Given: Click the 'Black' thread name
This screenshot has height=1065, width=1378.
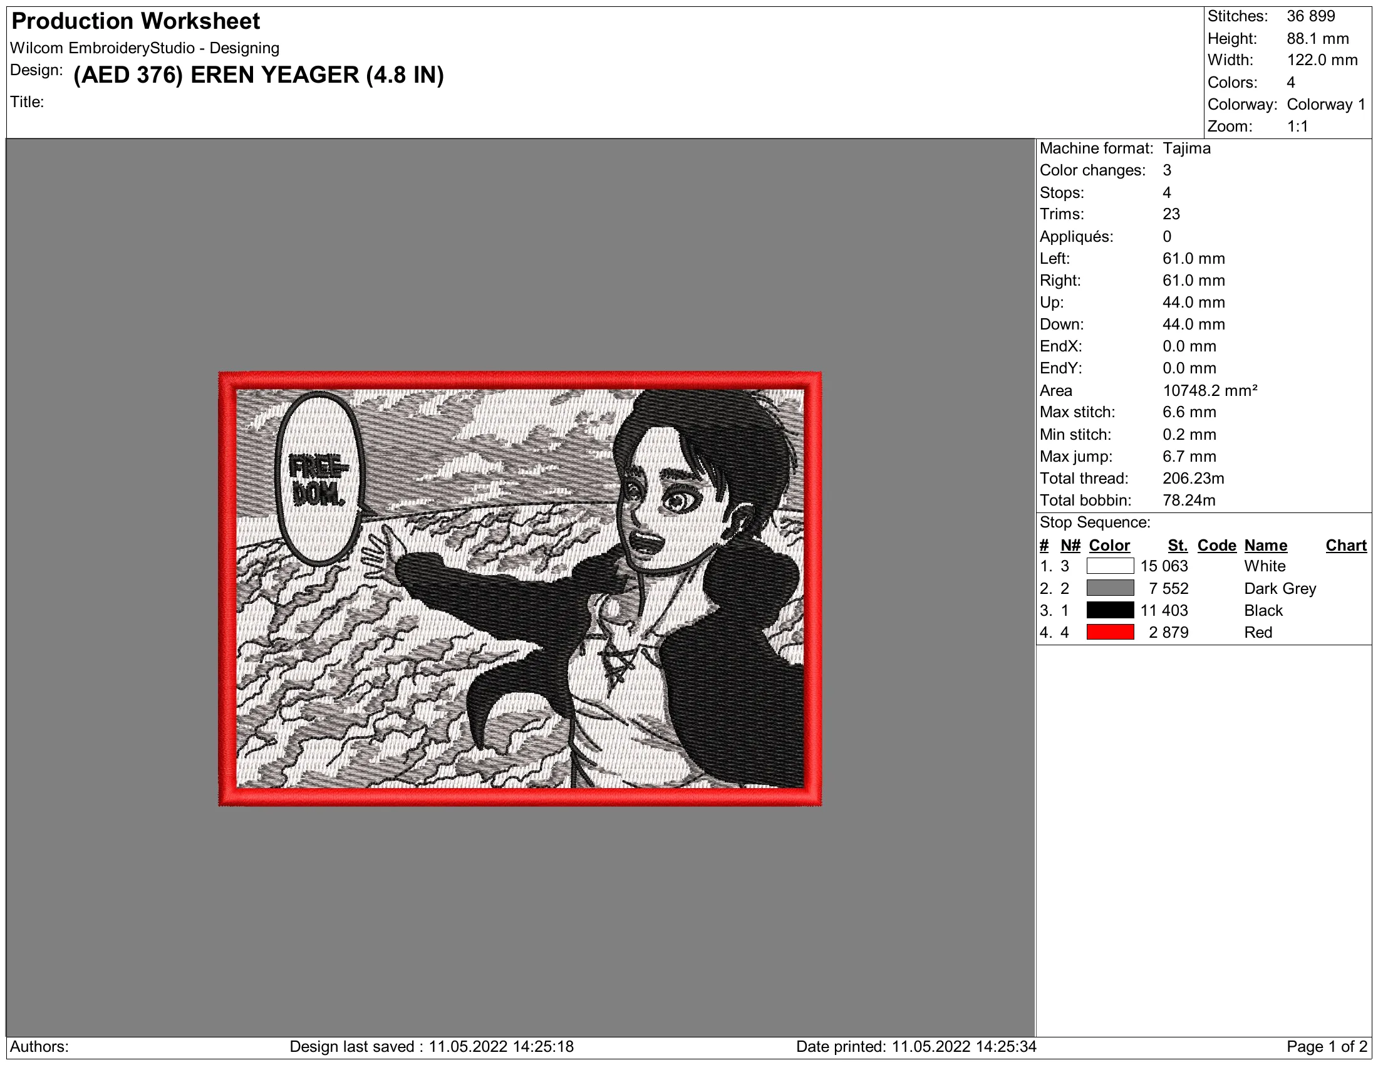Looking at the screenshot, I should 1263,610.
